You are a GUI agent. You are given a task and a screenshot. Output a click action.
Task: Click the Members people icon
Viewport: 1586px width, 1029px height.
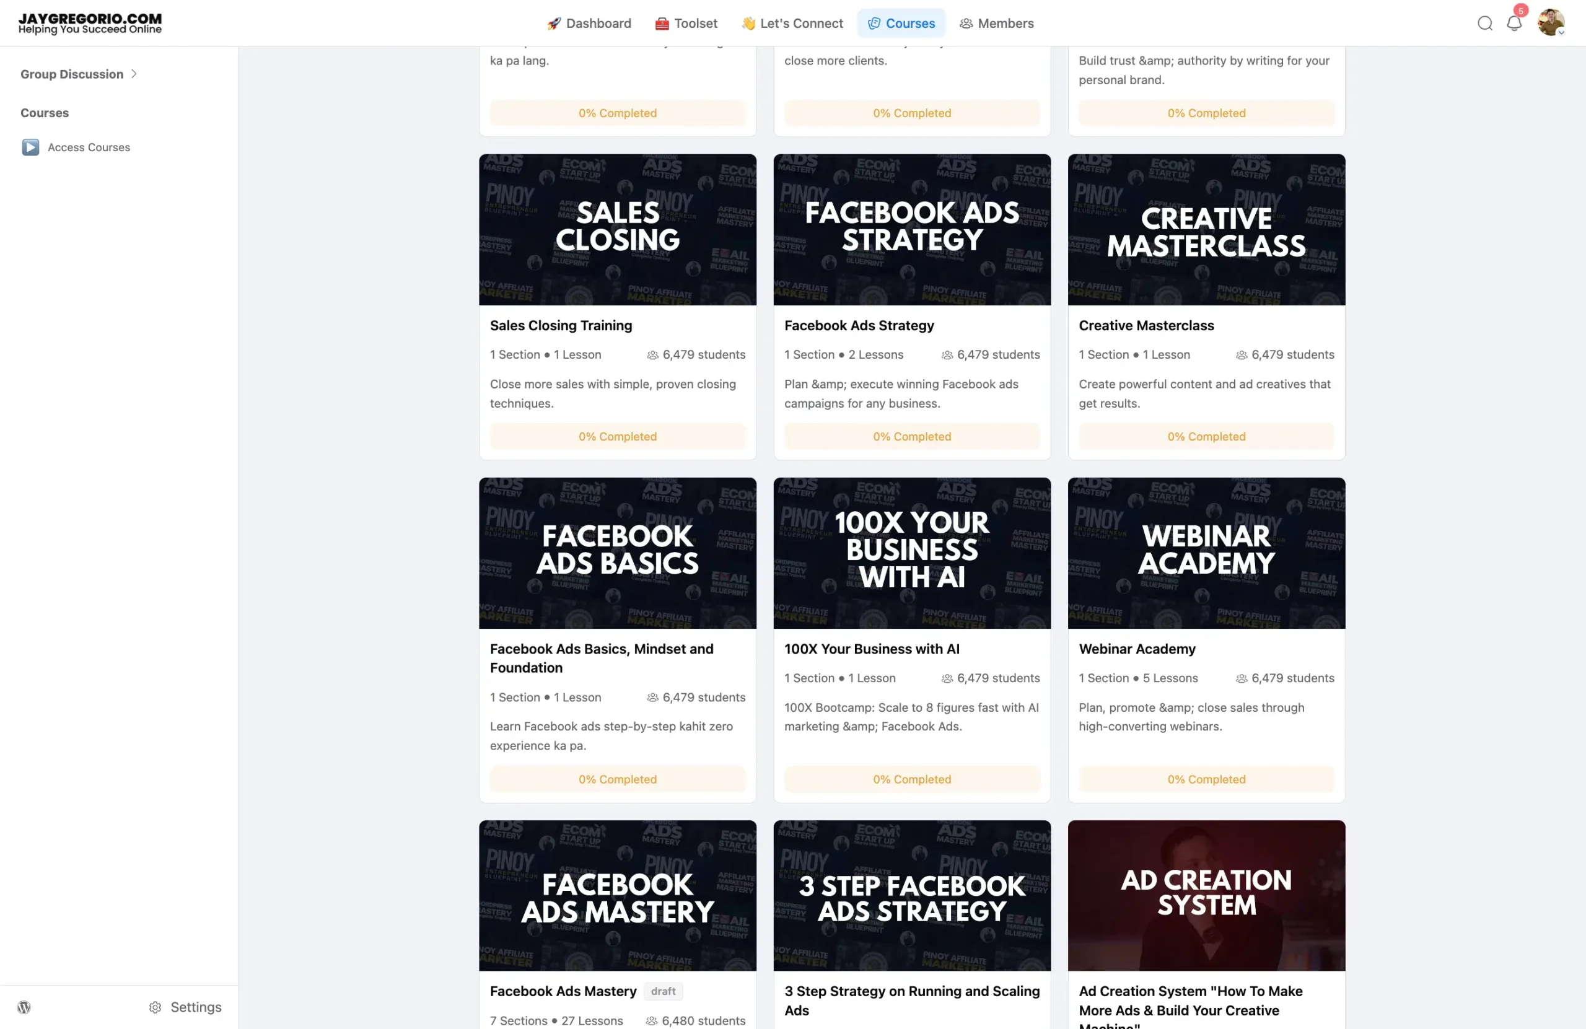click(966, 24)
